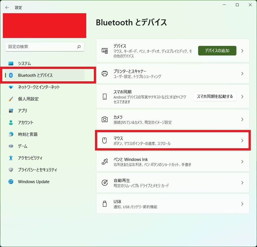The width and height of the screenshot is (257, 247).
Task: Click the 右利きまたは左利き description text
Action: 152,165
